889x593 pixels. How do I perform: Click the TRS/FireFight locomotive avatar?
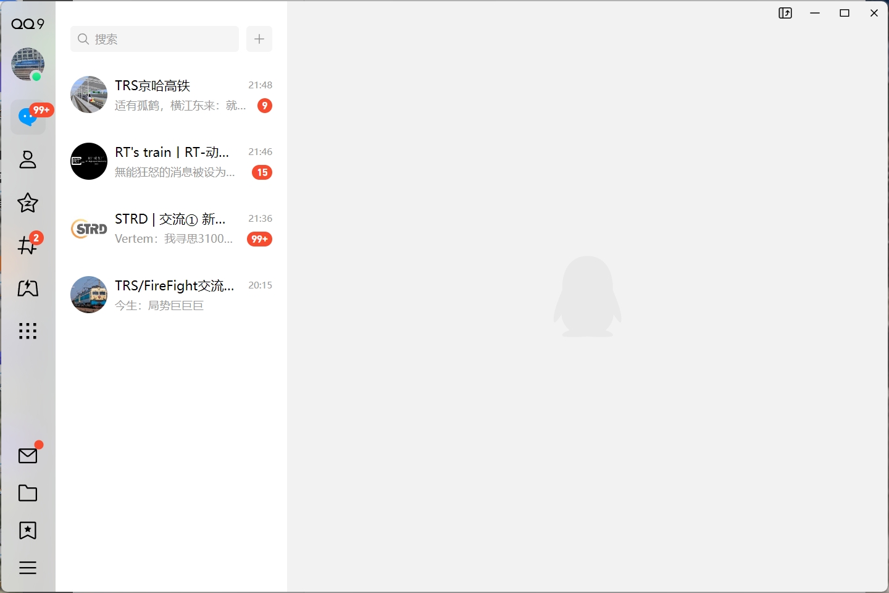click(x=89, y=295)
